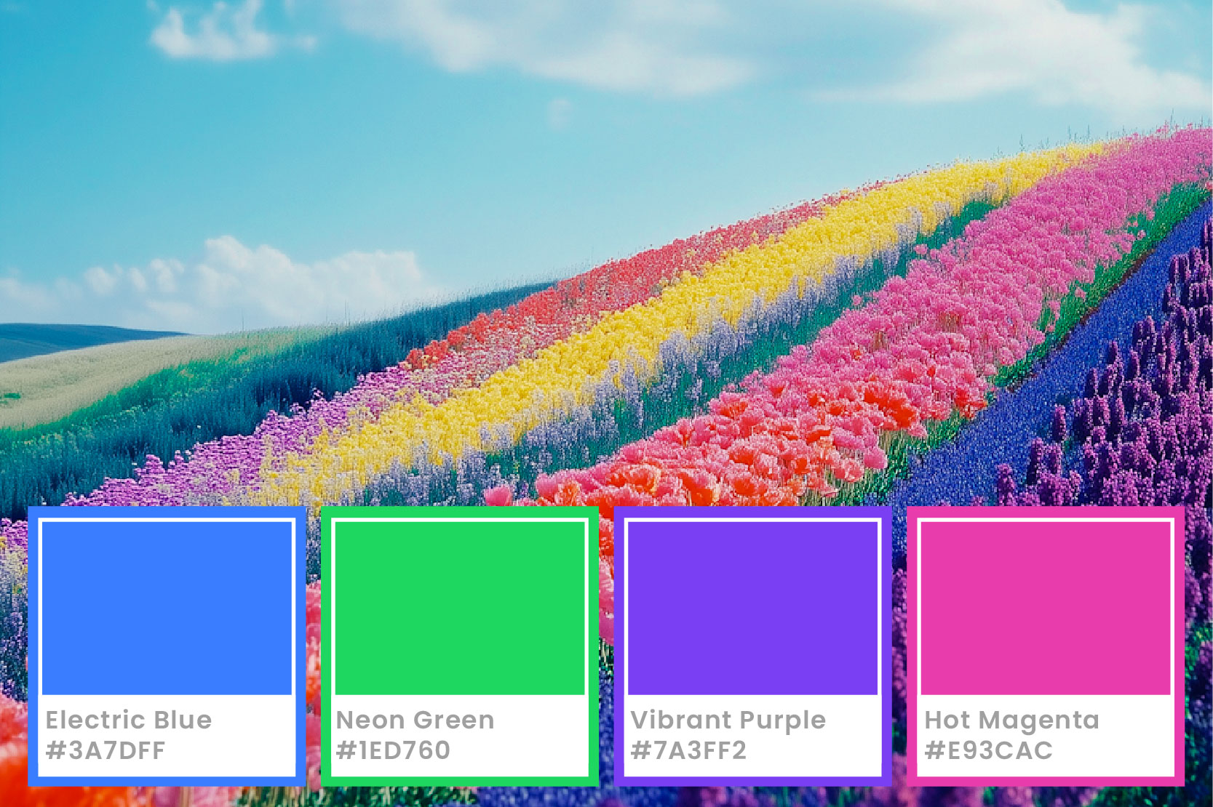Image resolution: width=1213 pixels, height=807 pixels.
Task: Click the Neon Green label text
Action: click(415, 720)
